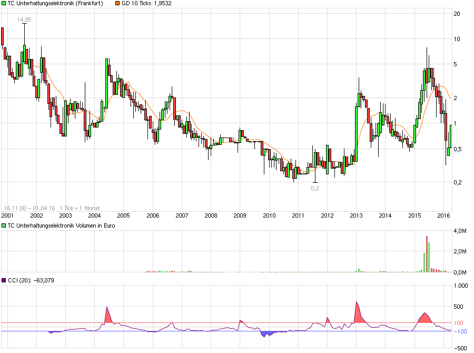Screen dimensions: 474x353
Task: Click the 2013 year label on time axis
Action: 356,215
